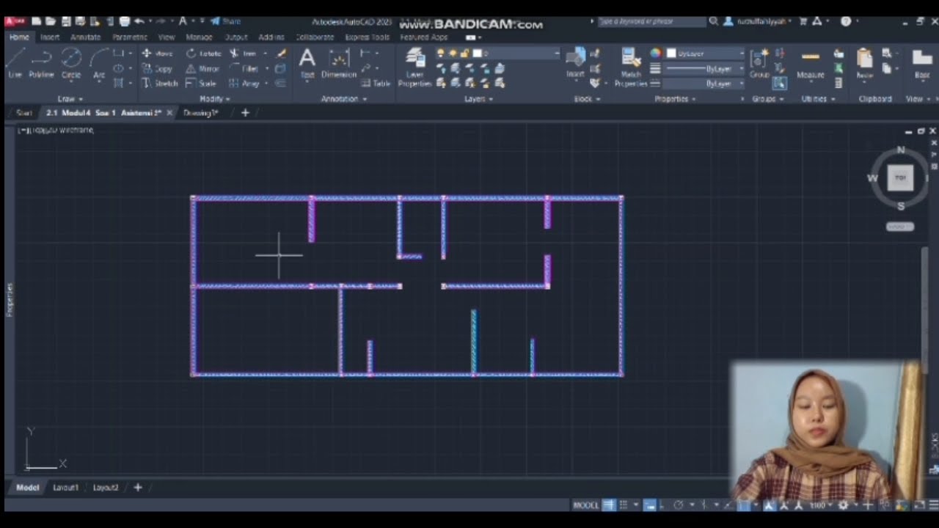
Task: Toggle drawing grid display in status bar
Action: coord(609,505)
